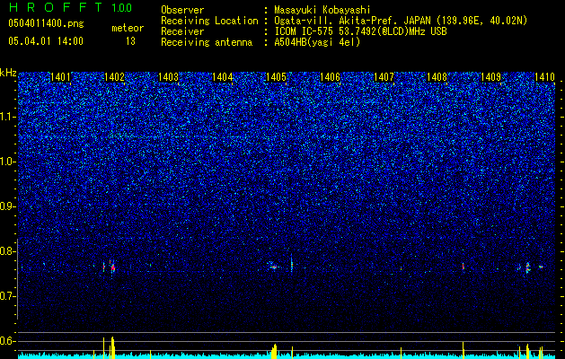This screenshot has height=359, width=565.
Task: Select the filename 0504011400.png
Action: click(46, 24)
